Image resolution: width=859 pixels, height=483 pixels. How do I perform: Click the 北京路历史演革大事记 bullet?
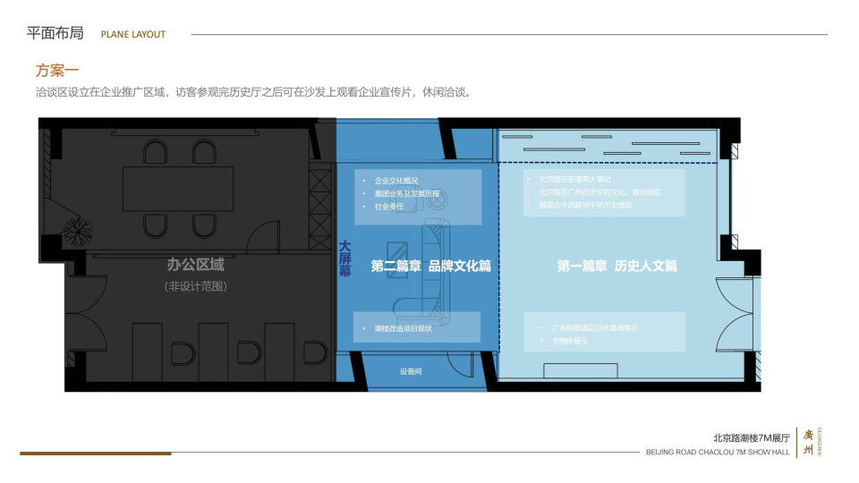575,179
